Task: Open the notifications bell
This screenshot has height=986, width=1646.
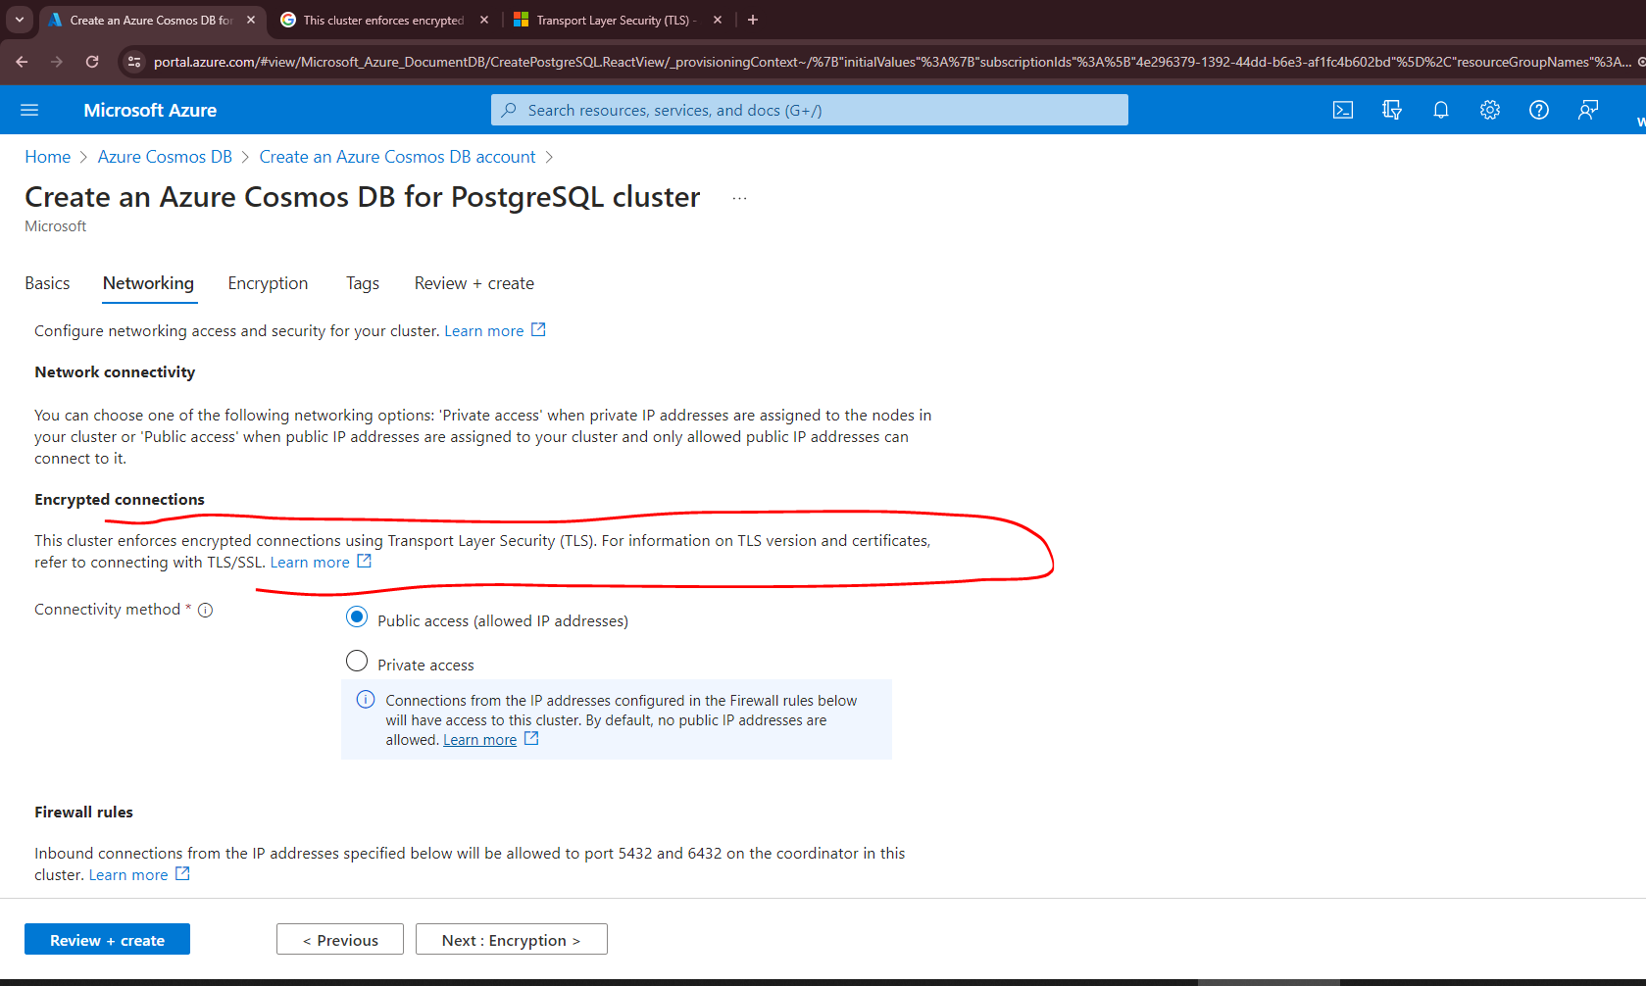Action: tap(1441, 110)
